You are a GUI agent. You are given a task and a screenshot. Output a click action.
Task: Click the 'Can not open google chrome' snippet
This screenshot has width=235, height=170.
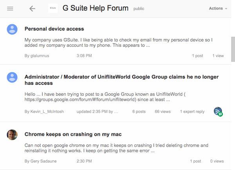point(116,148)
